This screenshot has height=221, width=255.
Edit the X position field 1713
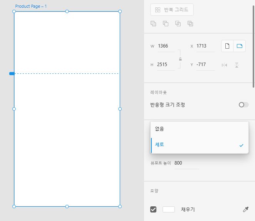click(x=205, y=46)
